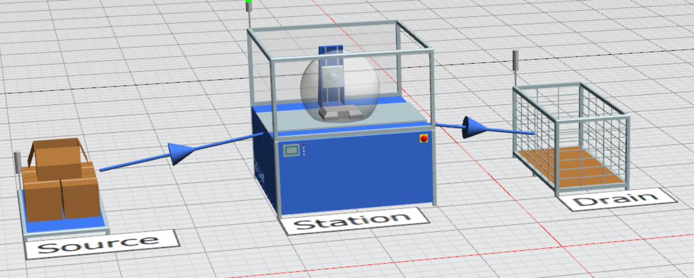Click the Drain name label
Viewport: 694px width, 278px height.
coord(616,199)
